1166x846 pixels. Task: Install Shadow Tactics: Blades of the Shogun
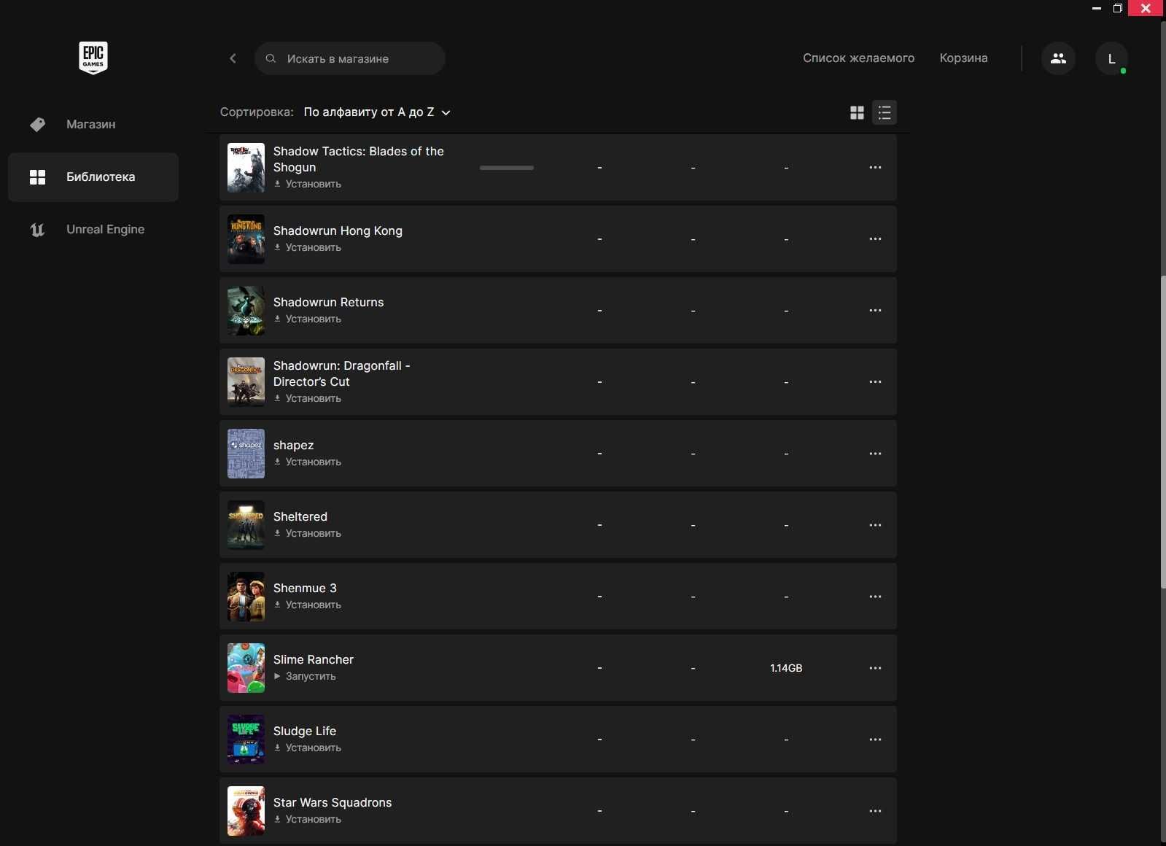point(308,185)
